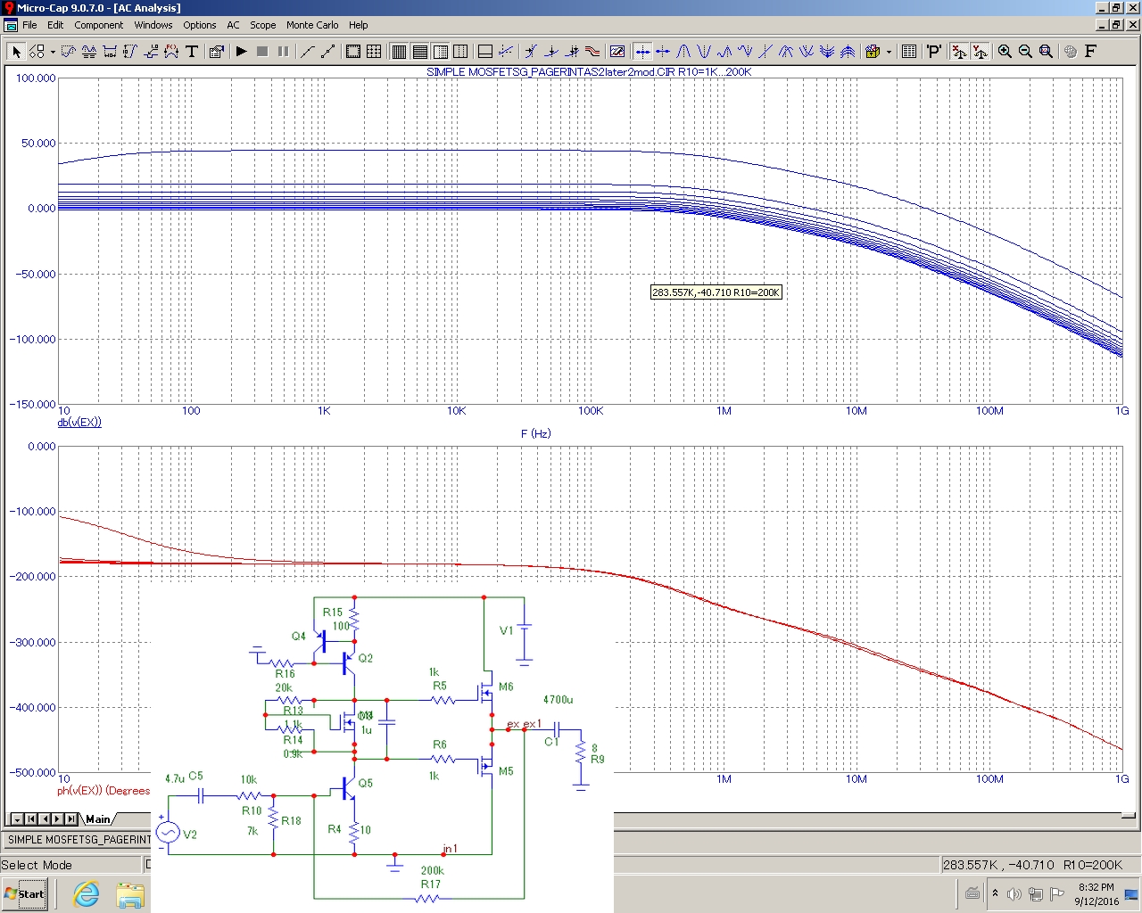Click the Zoom In magnifier icon
The image size is (1142, 913).
tap(1005, 52)
